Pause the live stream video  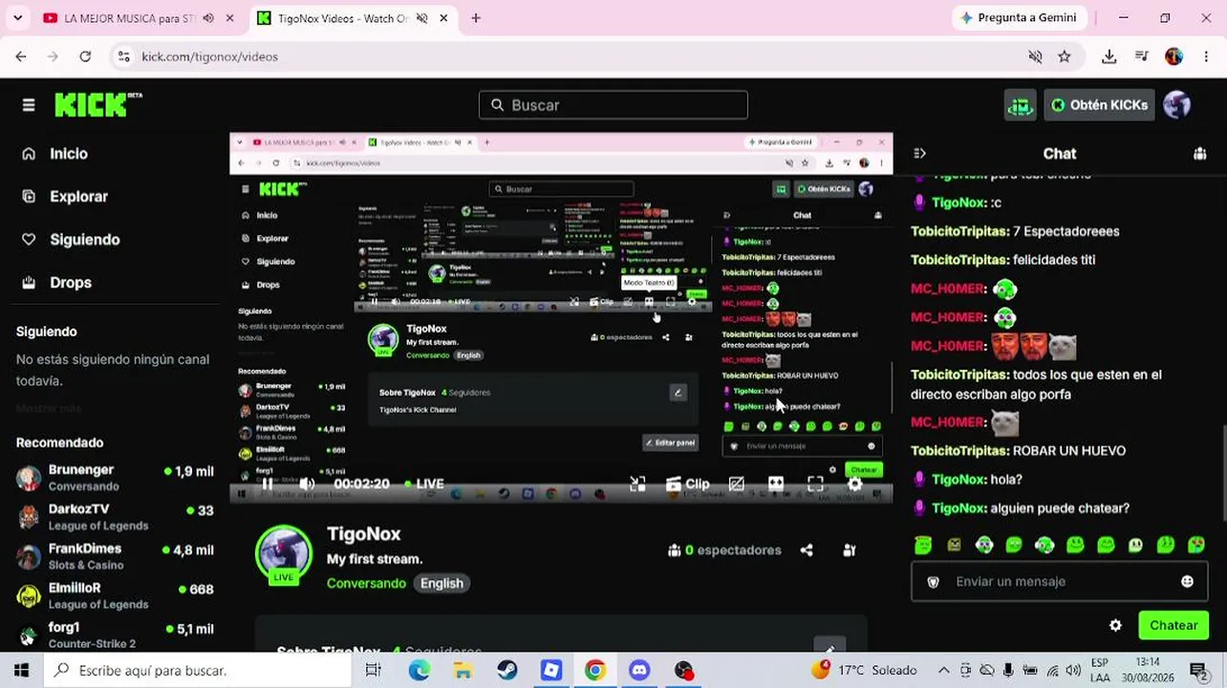coord(268,484)
